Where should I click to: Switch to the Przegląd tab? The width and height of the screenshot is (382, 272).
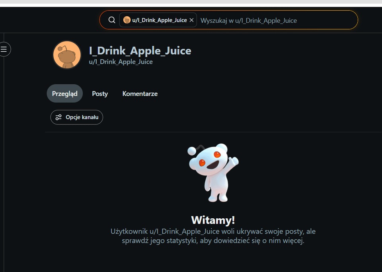click(64, 94)
